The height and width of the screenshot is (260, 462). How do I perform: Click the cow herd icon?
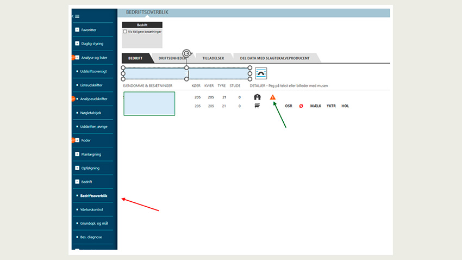257,106
